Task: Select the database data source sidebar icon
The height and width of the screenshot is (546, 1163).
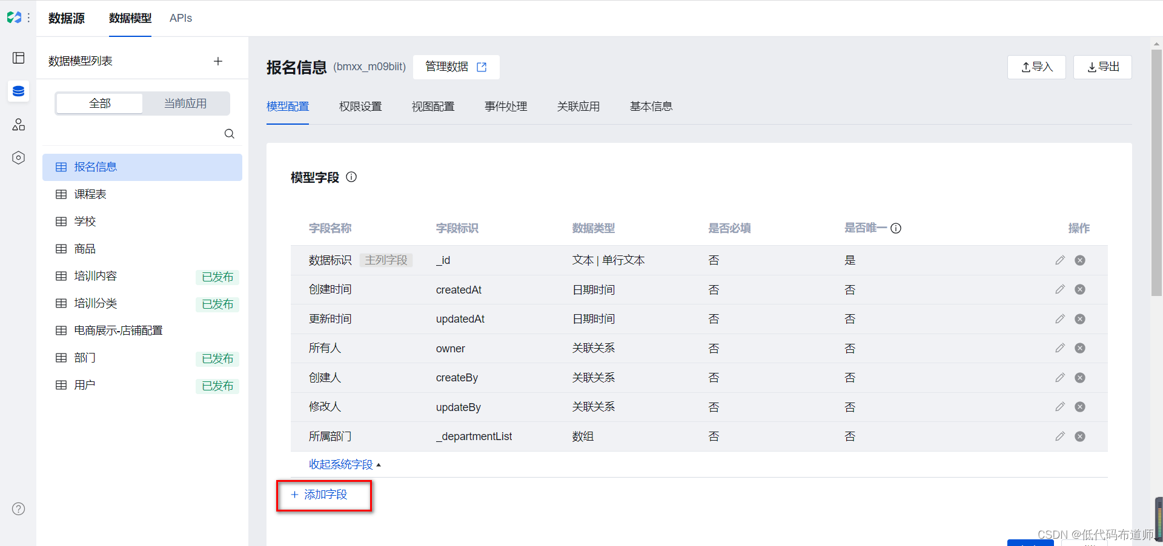Action: 19,91
